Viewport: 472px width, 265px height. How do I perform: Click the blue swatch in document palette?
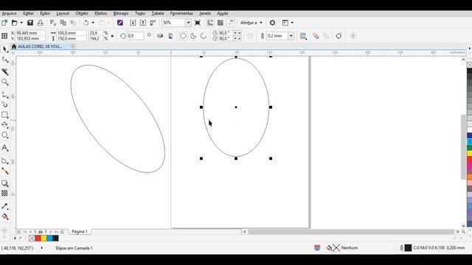(x=49, y=239)
